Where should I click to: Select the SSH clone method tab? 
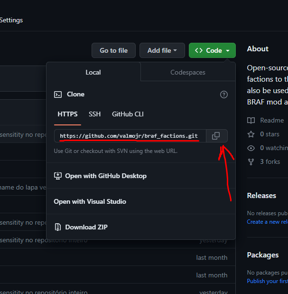(94, 114)
